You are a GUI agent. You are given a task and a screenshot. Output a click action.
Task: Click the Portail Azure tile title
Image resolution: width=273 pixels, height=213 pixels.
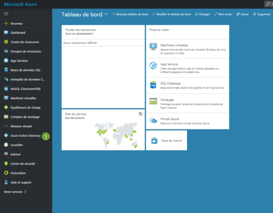(x=170, y=119)
